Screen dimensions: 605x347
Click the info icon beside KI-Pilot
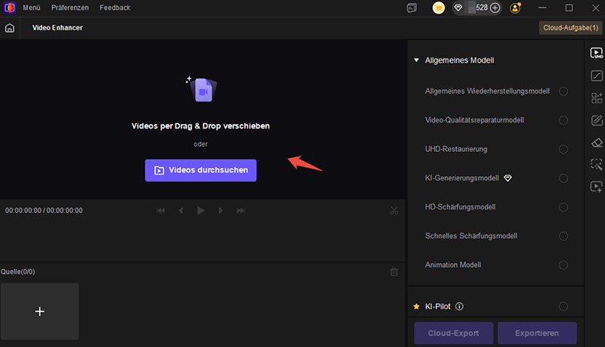point(459,306)
